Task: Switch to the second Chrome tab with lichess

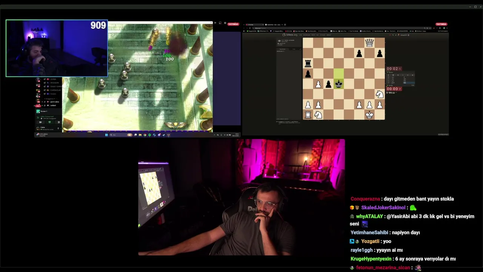Action: (x=273, y=25)
